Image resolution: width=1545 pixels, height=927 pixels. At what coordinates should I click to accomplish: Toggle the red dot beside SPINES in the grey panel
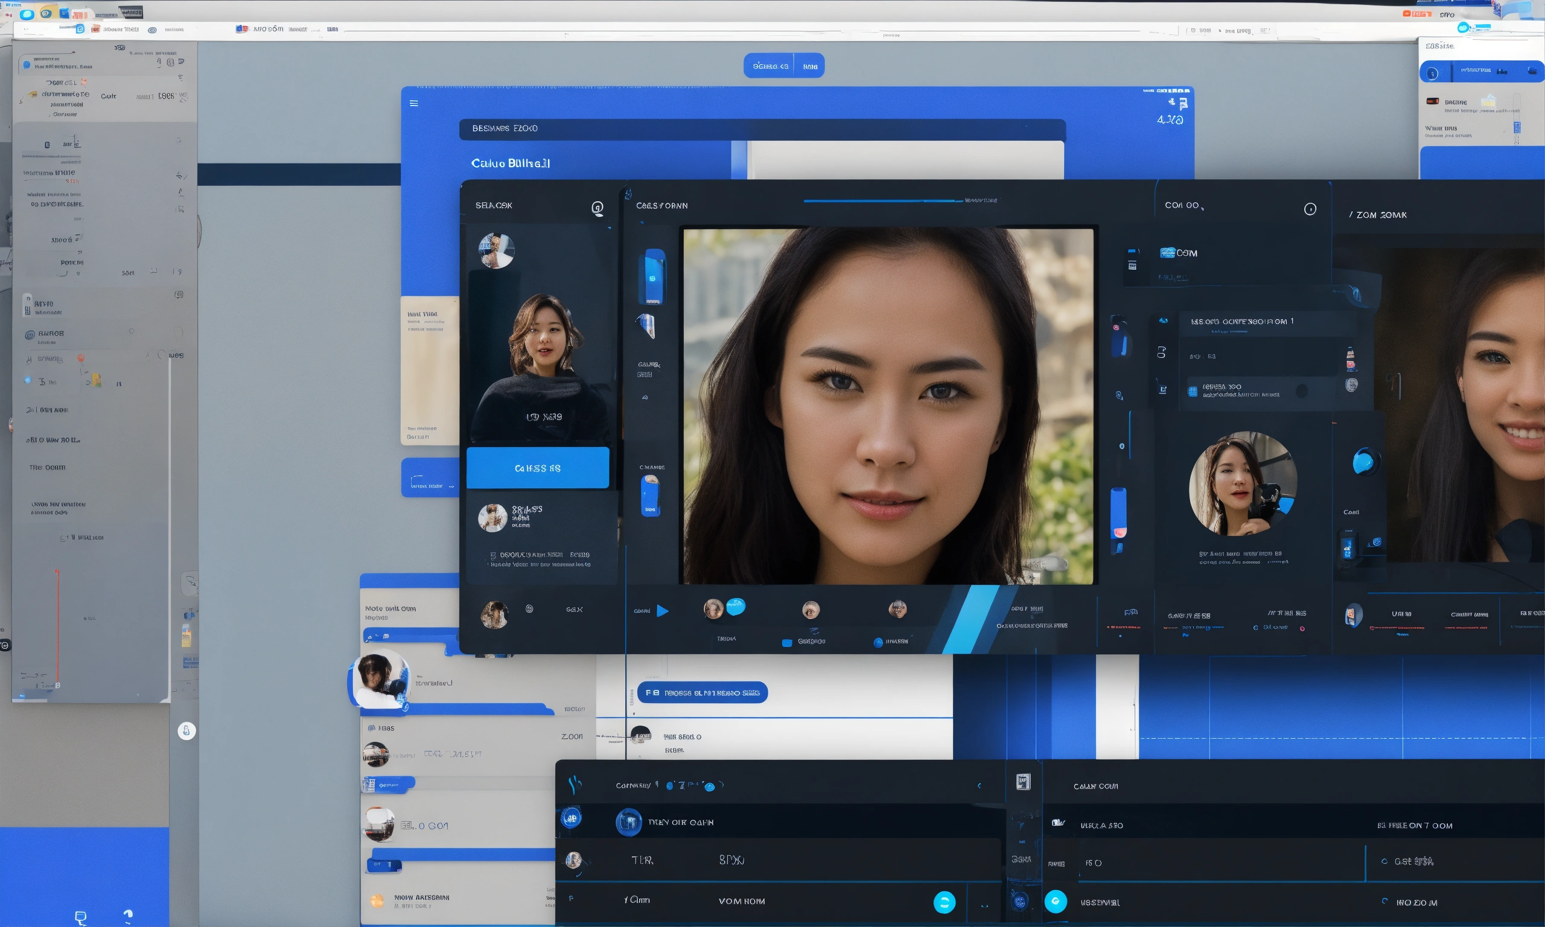(x=80, y=358)
